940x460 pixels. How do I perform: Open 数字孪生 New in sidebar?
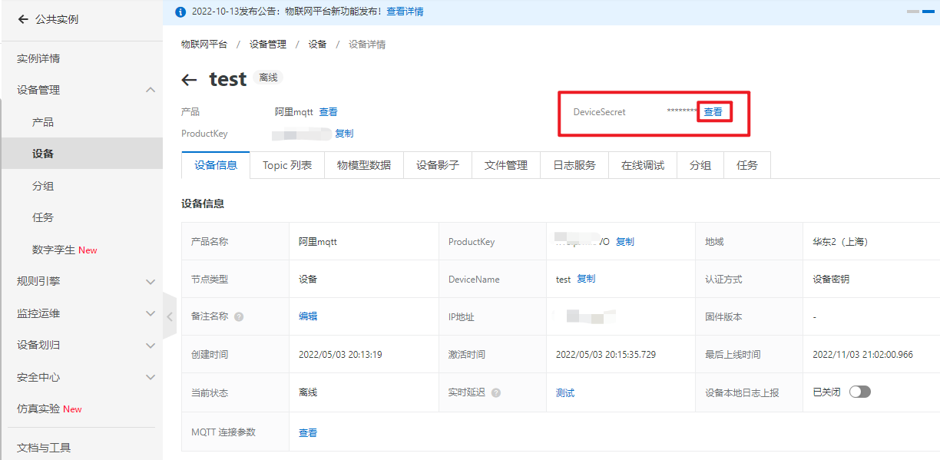click(65, 250)
